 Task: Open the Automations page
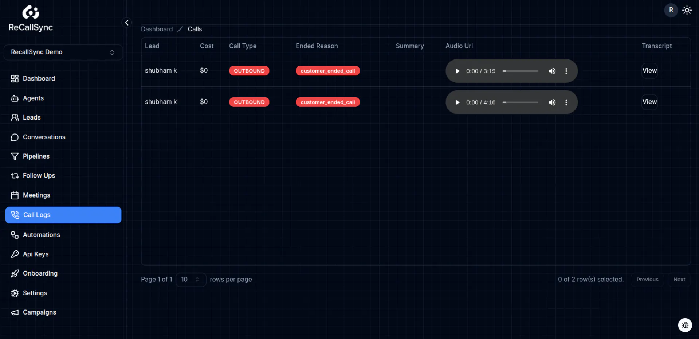click(63, 235)
